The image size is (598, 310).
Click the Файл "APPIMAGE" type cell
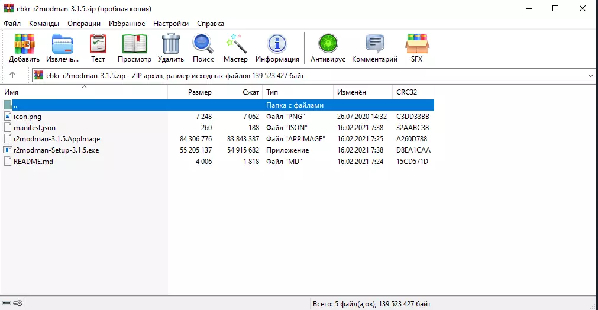(x=296, y=139)
